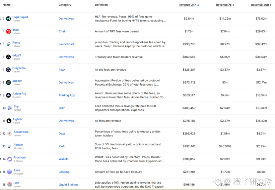275x190 pixels.
Task: Open the Sky protocol link
Action: [16, 106]
